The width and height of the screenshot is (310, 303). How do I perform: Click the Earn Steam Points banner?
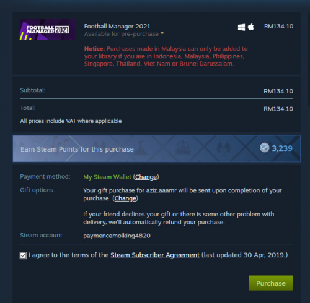[156, 148]
